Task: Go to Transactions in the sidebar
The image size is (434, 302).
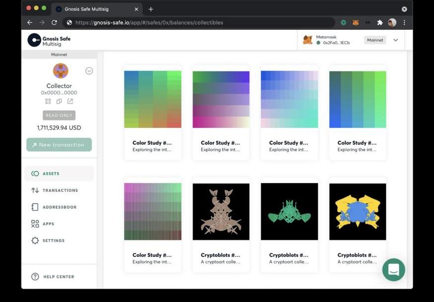Action: coord(60,190)
